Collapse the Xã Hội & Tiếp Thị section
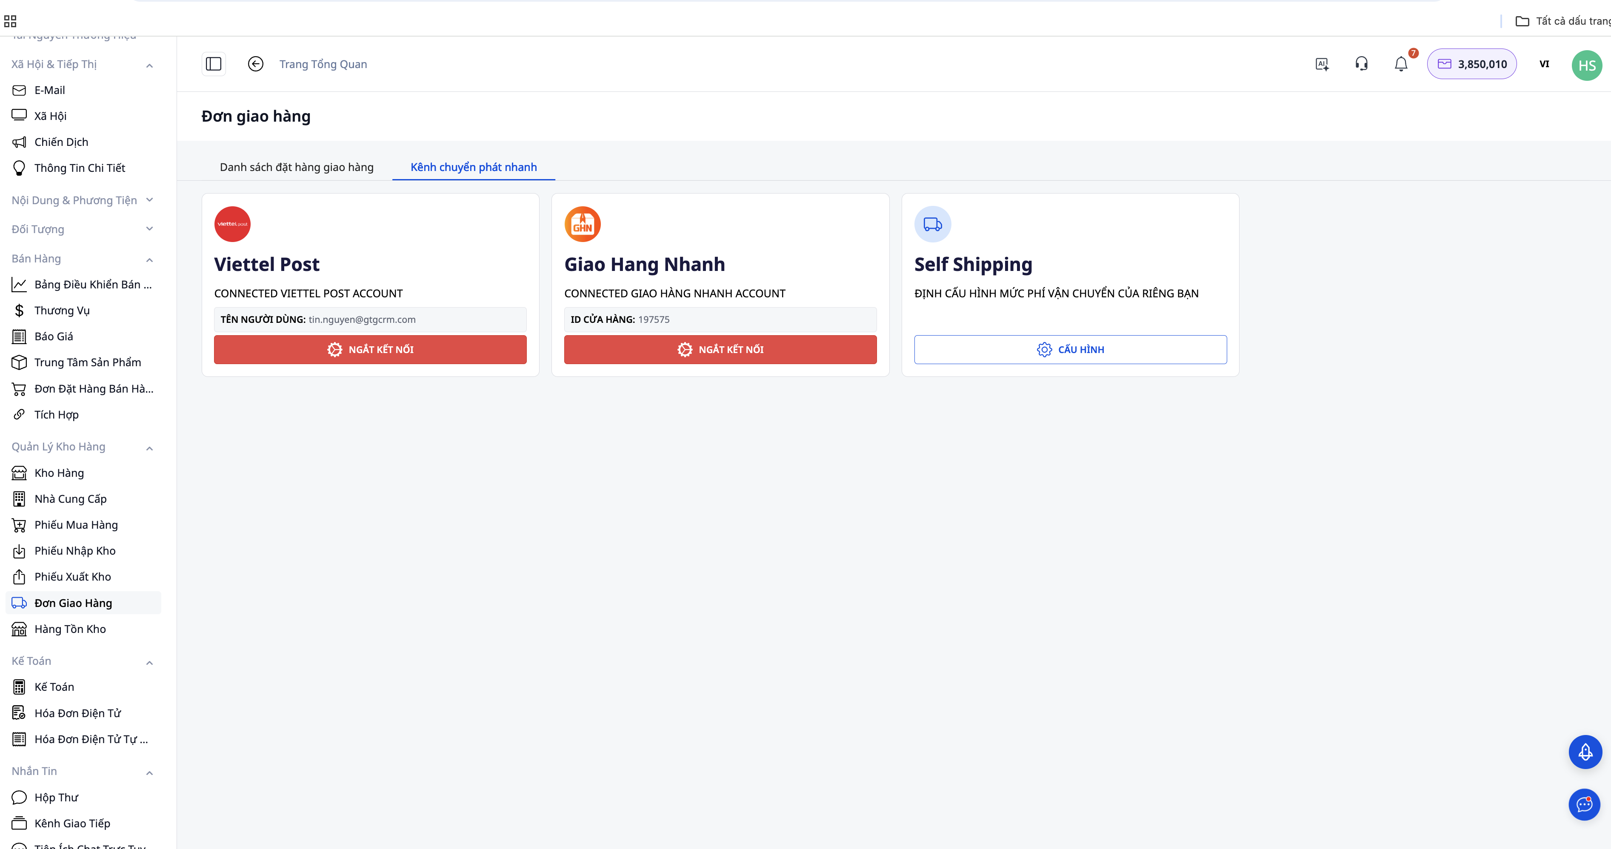This screenshot has height=849, width=1611. coord(149,65)
